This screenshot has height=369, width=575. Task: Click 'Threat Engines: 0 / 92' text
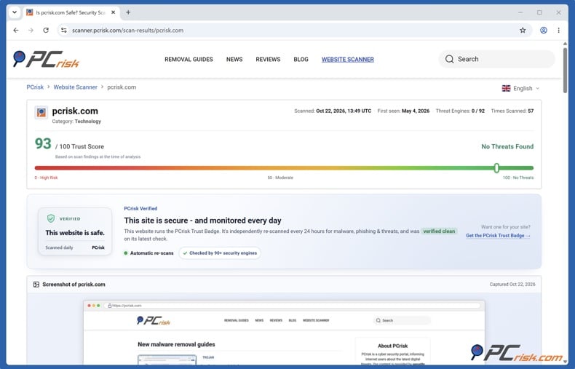coord(460,111)
